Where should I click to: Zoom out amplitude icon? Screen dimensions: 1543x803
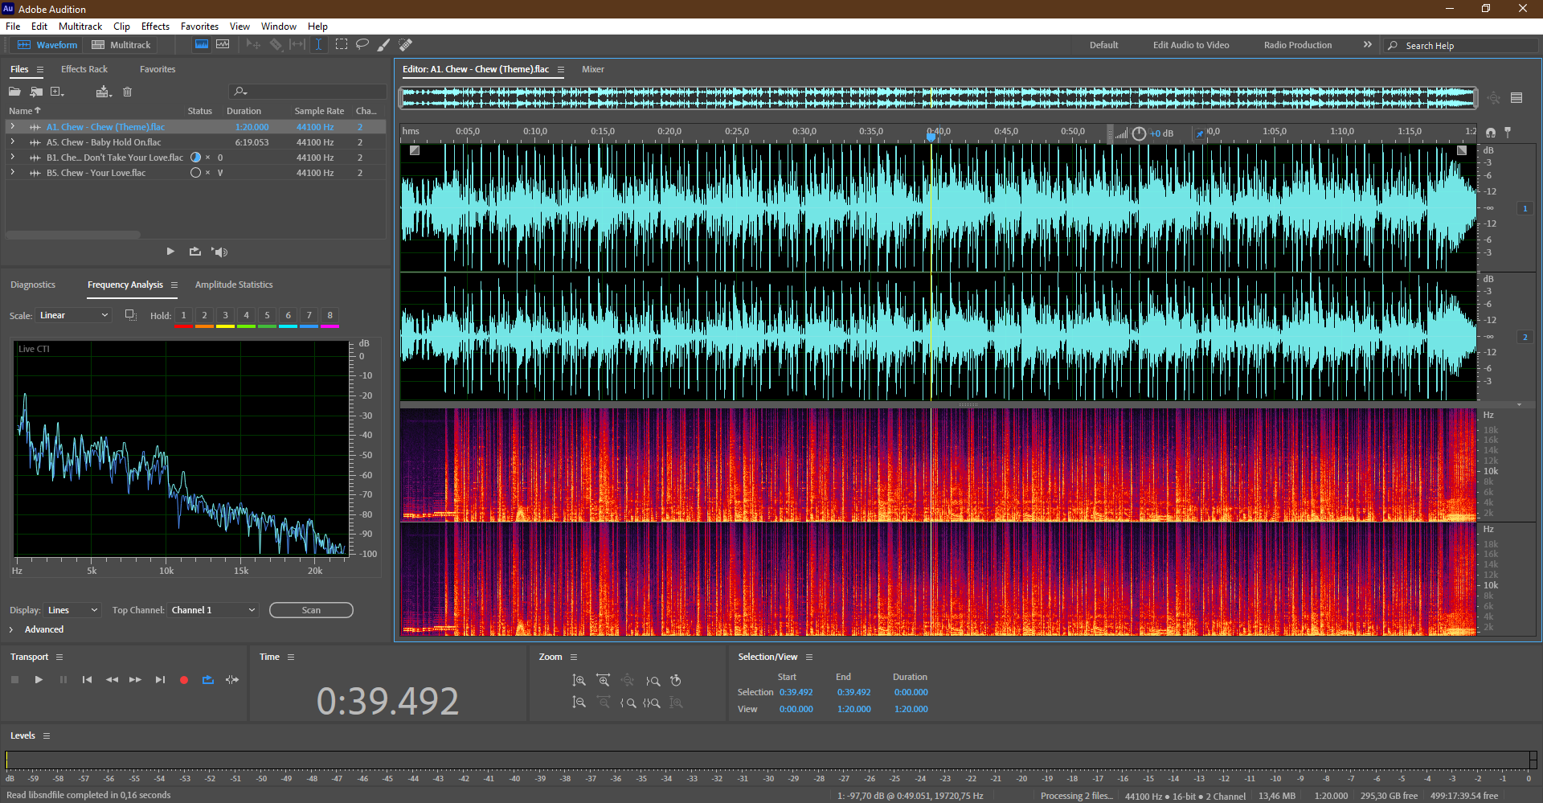point(579,703)
